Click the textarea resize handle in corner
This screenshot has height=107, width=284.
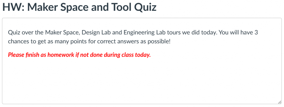280,102
